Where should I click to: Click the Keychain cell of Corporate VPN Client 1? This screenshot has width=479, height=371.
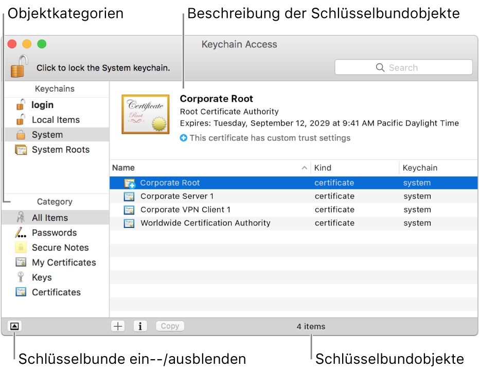[417, 209]
